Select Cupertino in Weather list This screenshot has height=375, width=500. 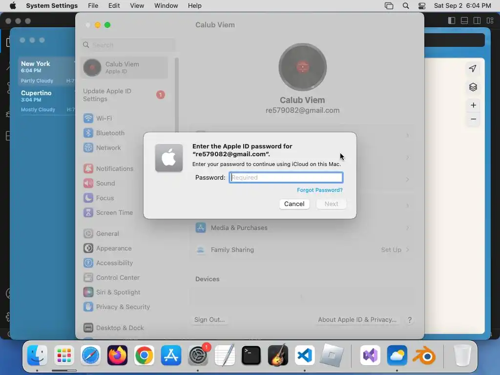46,101
